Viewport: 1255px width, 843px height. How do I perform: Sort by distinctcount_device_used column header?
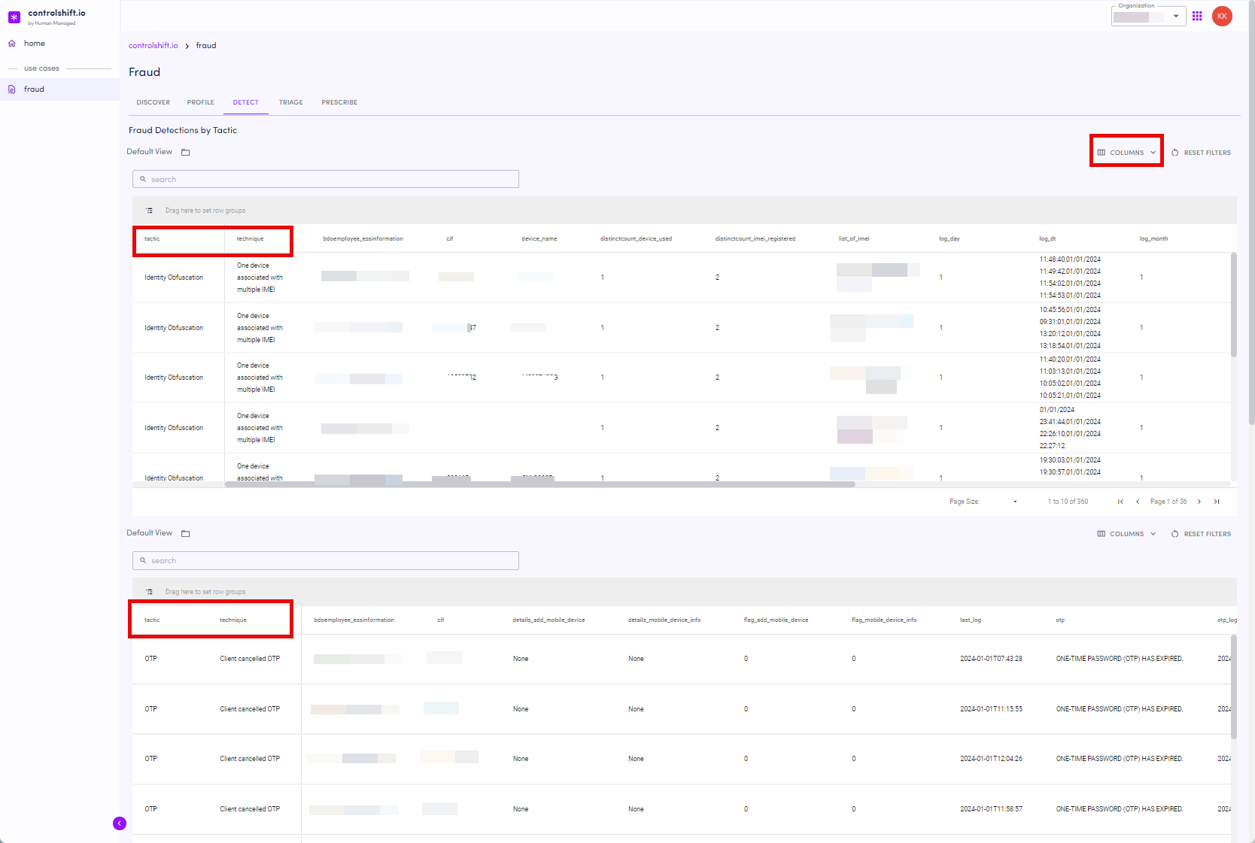pyautogui.click(x=636, y=239)
